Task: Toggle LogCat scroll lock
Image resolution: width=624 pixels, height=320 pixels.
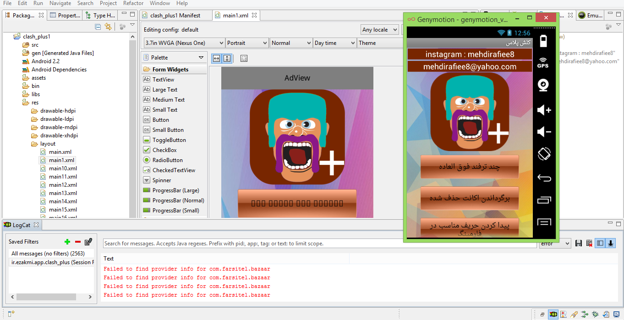Action: 611,243
